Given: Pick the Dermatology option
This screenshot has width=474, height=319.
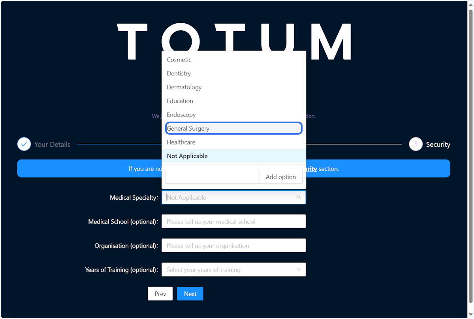Looking at the screenshot, I should pos(234,87).
